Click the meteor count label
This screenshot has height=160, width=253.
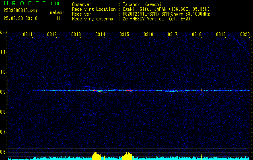[57, 12]
